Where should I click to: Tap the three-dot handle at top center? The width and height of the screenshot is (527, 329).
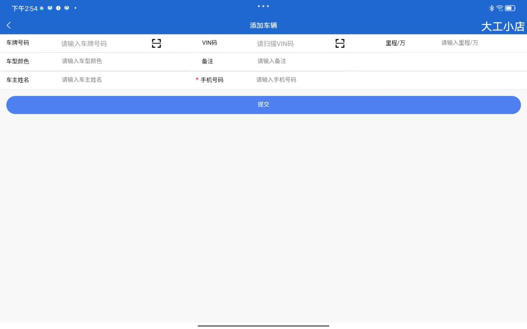(x=263, y=6)
